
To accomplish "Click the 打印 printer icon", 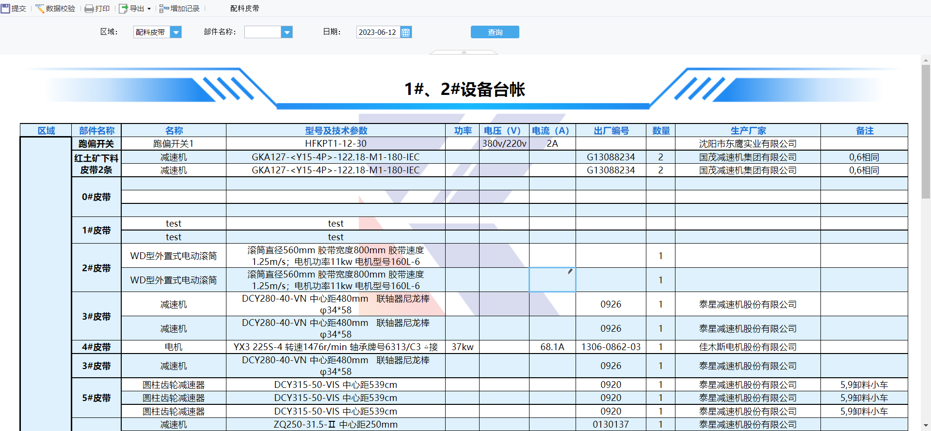I will click(89, 8).
